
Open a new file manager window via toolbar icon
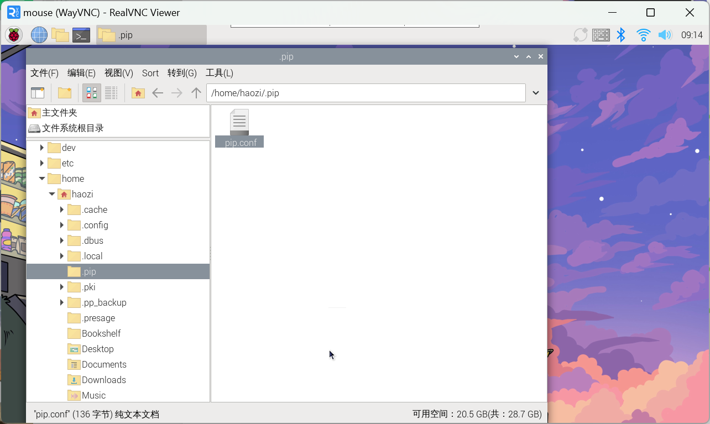38,93
